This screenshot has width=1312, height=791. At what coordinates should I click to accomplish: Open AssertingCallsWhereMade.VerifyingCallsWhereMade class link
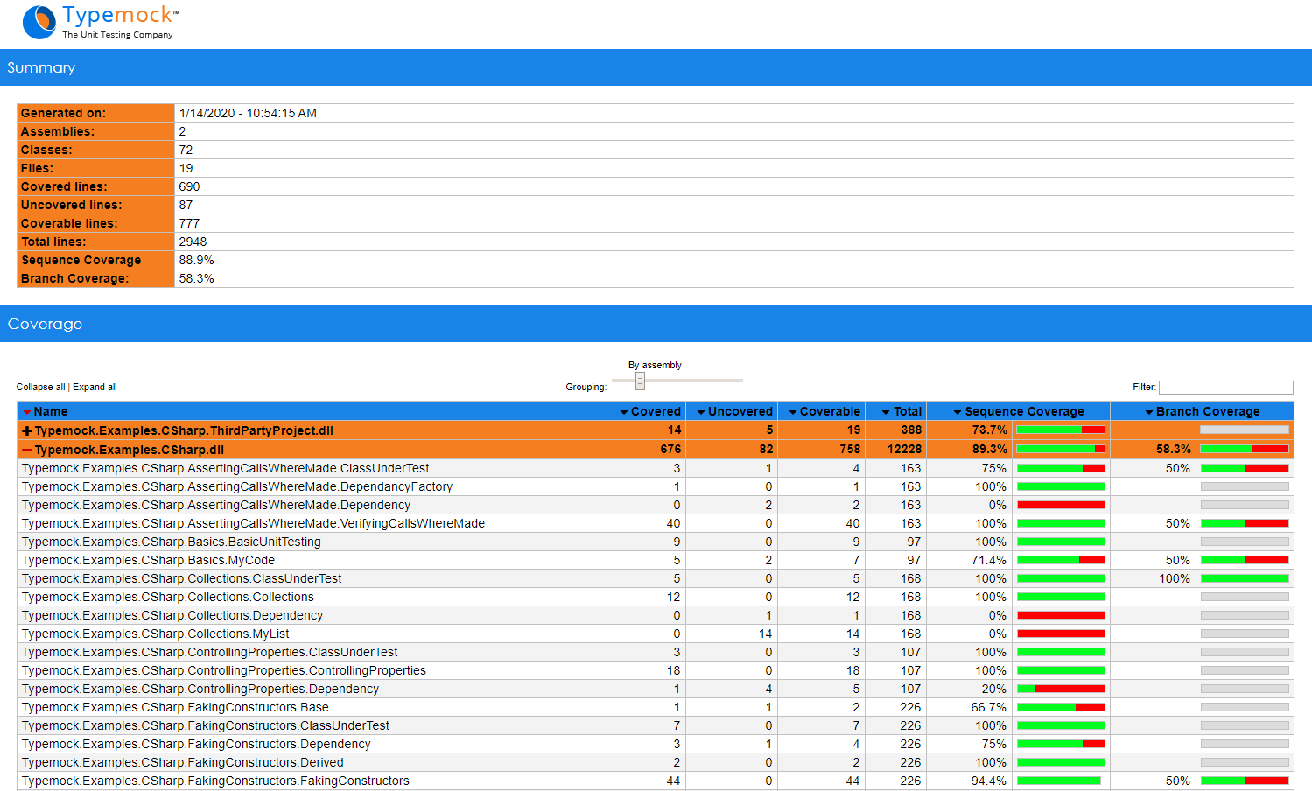click(x=253, y=523)
